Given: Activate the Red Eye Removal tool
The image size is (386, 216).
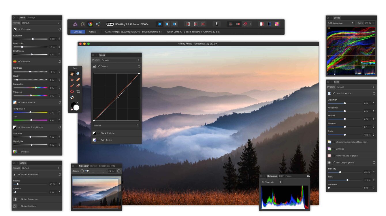Looking at the screenshot, I should coord(72,80).
